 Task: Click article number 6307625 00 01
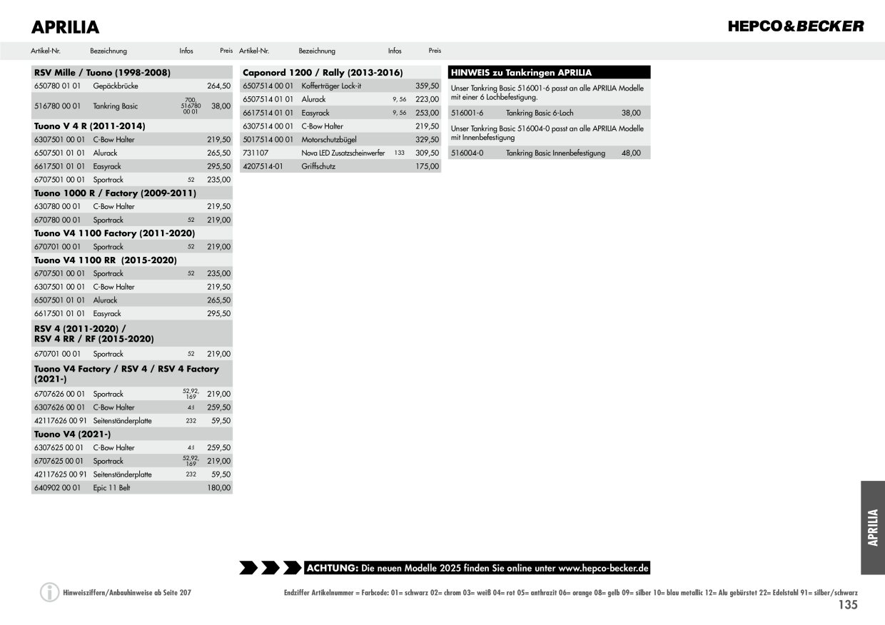pos(59,447)
